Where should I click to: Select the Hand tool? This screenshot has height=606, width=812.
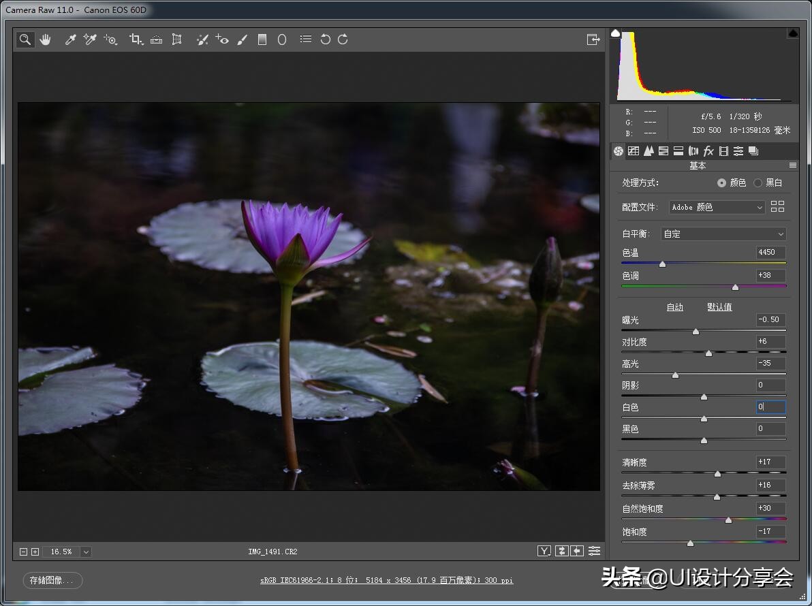point(45,39)
